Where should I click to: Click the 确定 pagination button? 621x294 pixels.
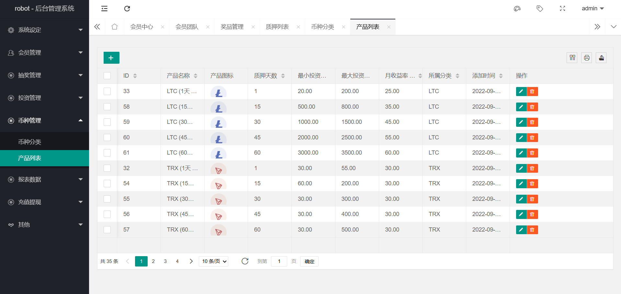309,261
